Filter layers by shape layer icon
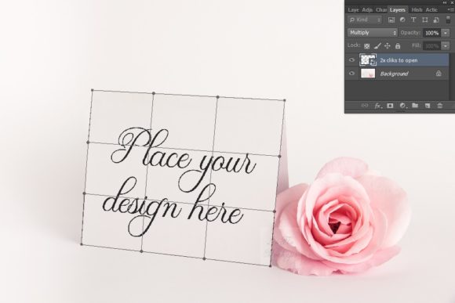This screenshot has width=455, height=303. pyautogui.click(x=425, y=20)
